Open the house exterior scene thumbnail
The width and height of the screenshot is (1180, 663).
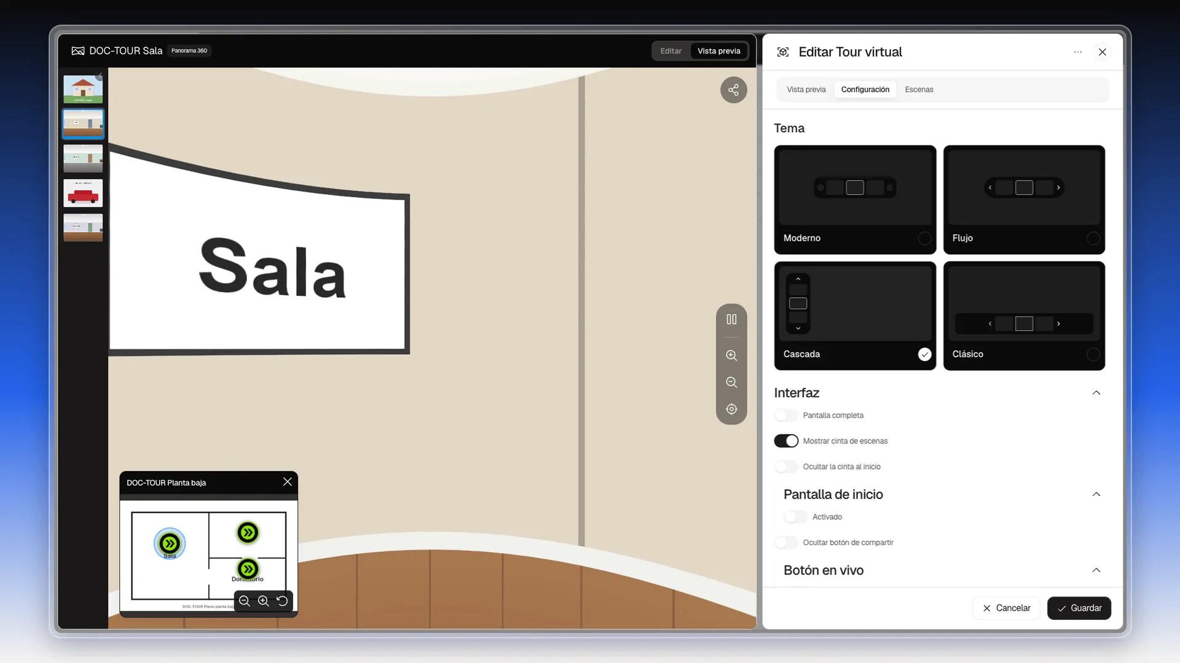[x=83, y=89]
